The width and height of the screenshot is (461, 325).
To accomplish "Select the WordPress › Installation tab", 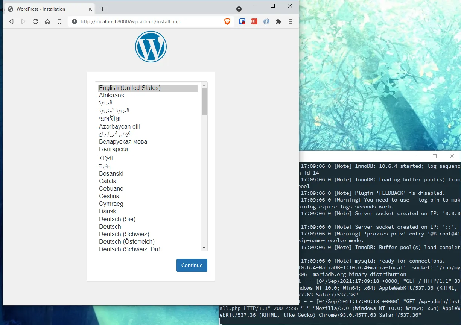I will click(x=49, y=9).
